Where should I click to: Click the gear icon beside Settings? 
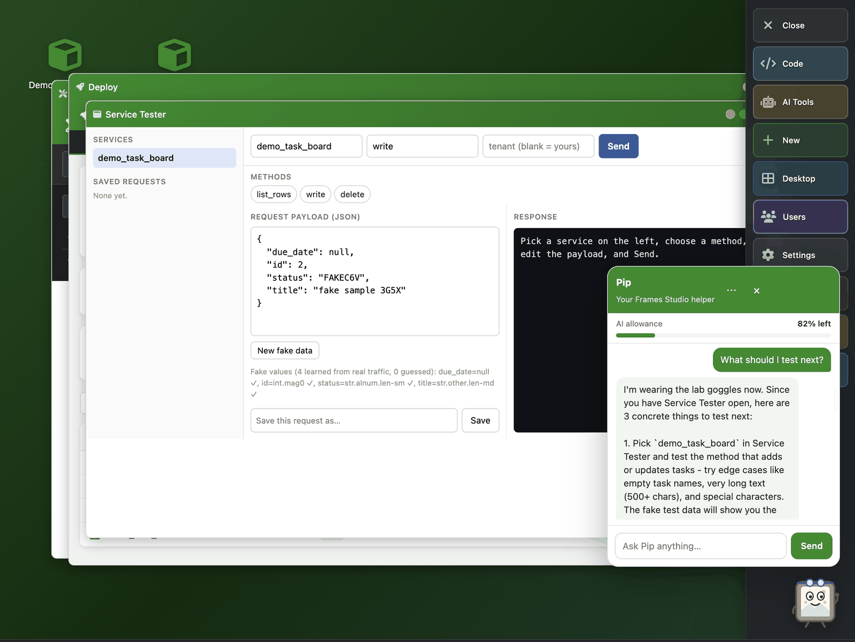click(768, 255)
